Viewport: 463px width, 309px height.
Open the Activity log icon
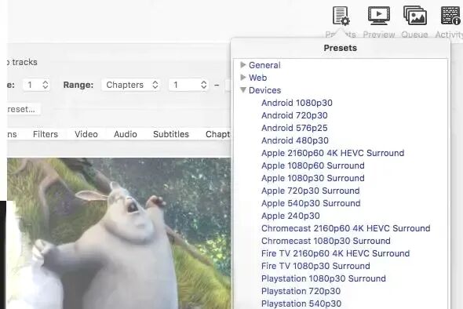click(451, 16)
